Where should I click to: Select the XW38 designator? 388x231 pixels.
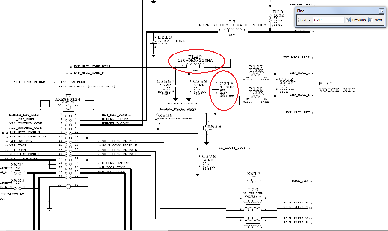click(214, 126)
